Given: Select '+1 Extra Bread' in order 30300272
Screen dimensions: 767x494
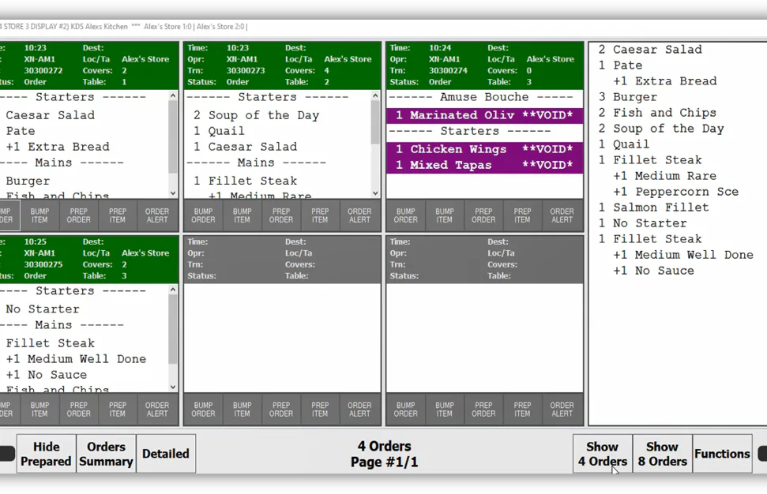Looking at the screenshot, I should [58, 147].
